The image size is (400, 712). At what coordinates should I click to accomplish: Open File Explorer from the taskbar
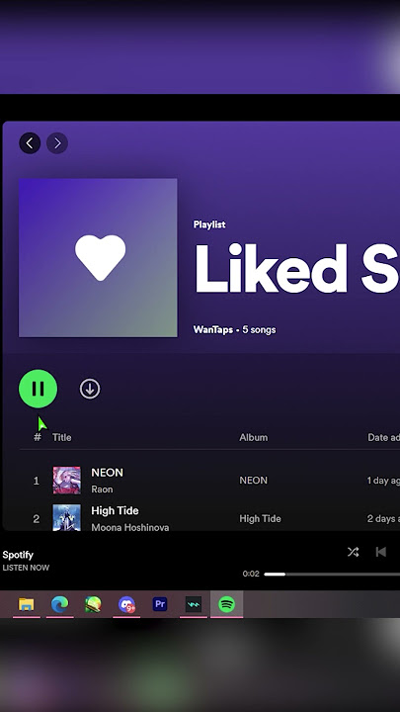(27, 604)
